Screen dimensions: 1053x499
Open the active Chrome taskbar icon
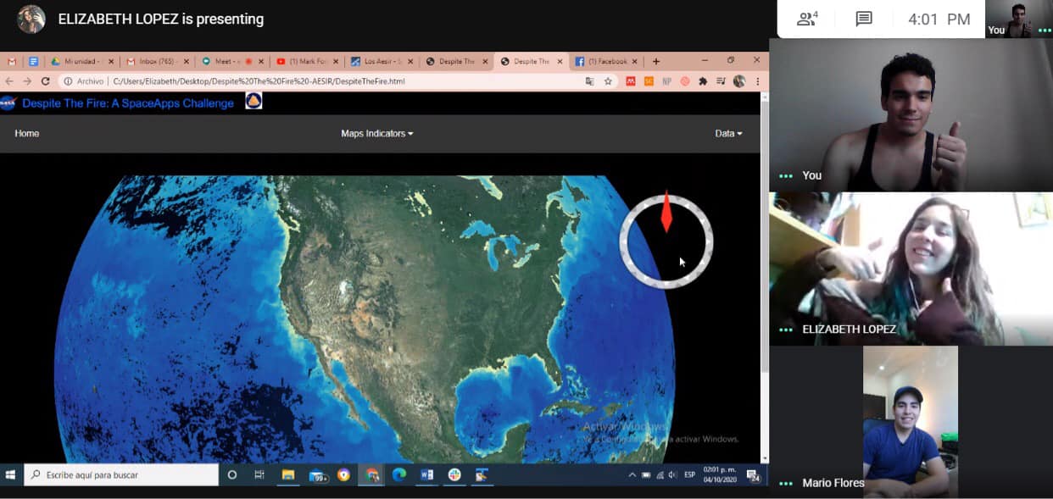[x=372, y=475]
